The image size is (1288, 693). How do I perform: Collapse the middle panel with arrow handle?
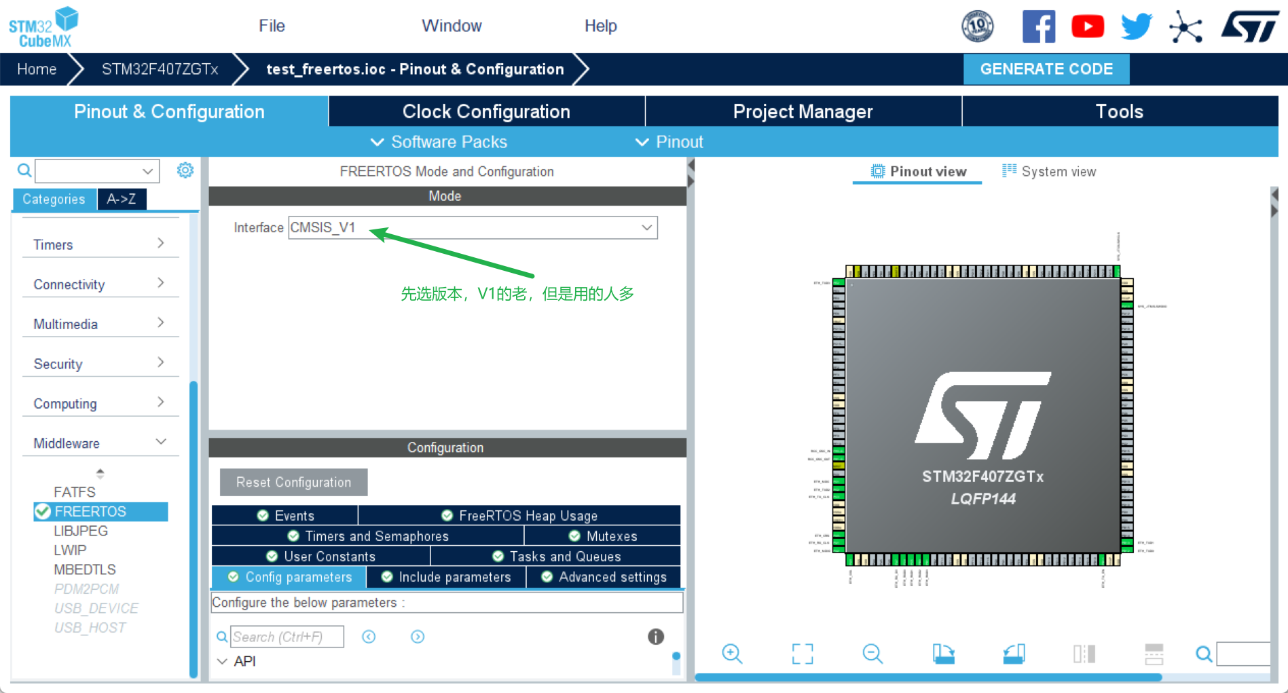(x=691, y=173)
